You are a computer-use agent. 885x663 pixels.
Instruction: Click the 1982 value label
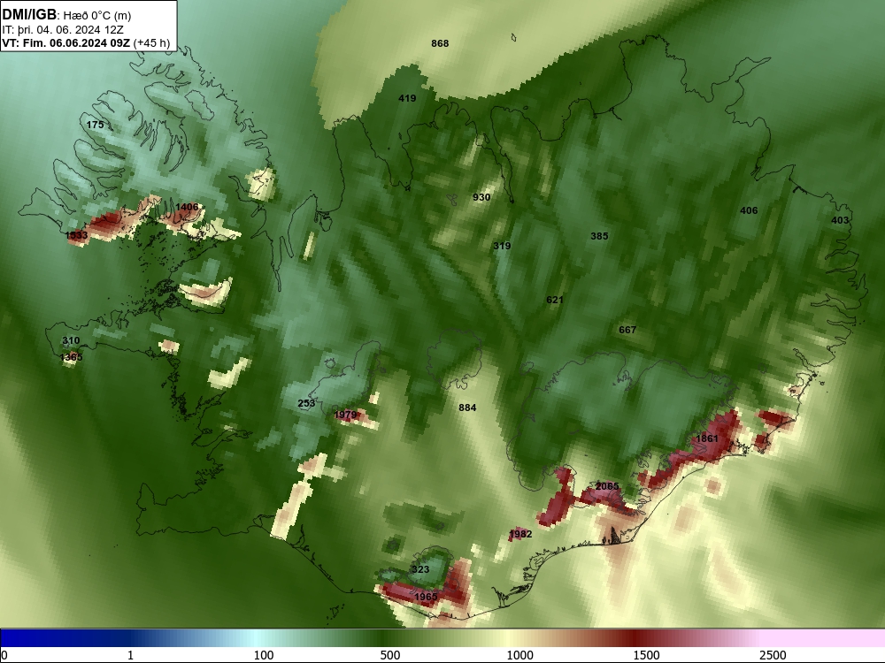point(520,534)
